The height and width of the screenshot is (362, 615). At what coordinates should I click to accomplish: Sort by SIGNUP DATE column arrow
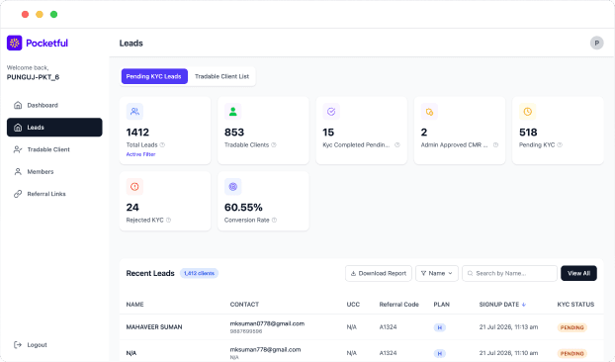click(x=524, y=305)
